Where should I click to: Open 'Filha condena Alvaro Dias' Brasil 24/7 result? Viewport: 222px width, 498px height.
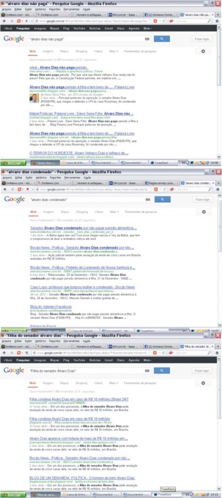click(79, 399)
